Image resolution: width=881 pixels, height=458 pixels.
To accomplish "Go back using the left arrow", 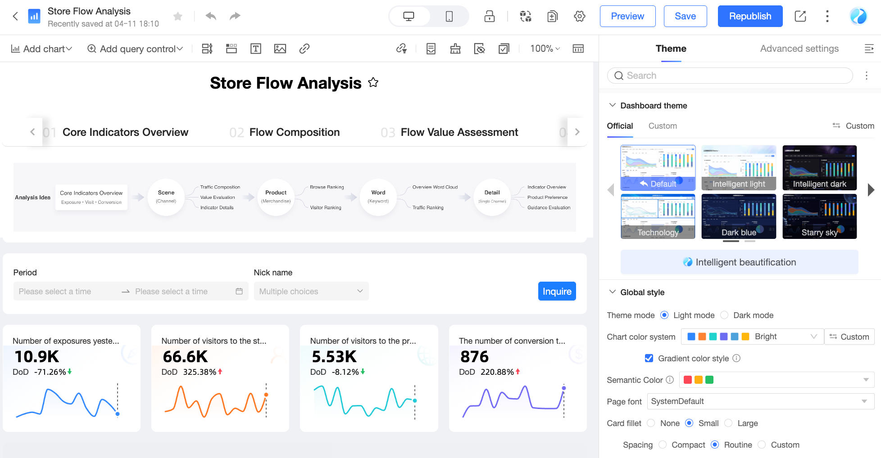I will click(x=15, y=17).
